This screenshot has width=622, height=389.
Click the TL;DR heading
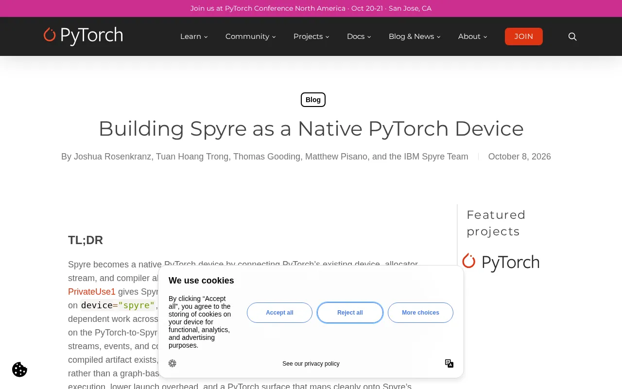coord(86,240)
